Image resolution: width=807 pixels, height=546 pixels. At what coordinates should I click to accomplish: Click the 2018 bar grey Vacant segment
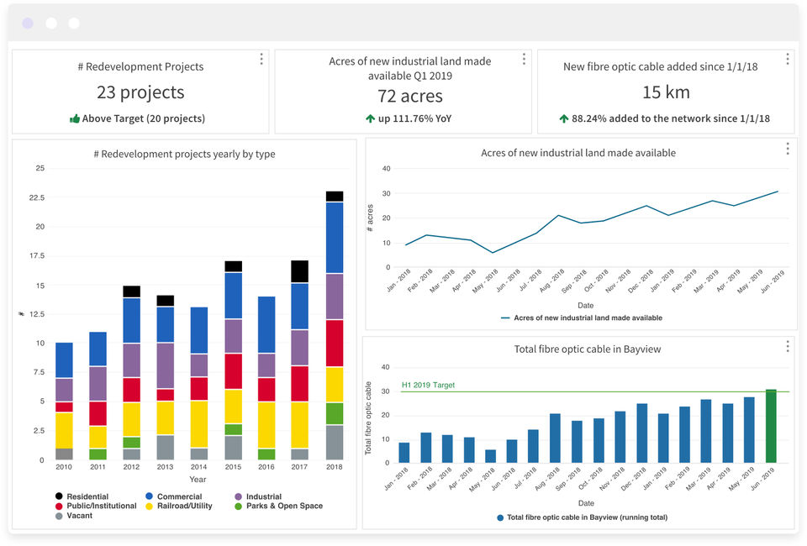[x=335, y=442]
